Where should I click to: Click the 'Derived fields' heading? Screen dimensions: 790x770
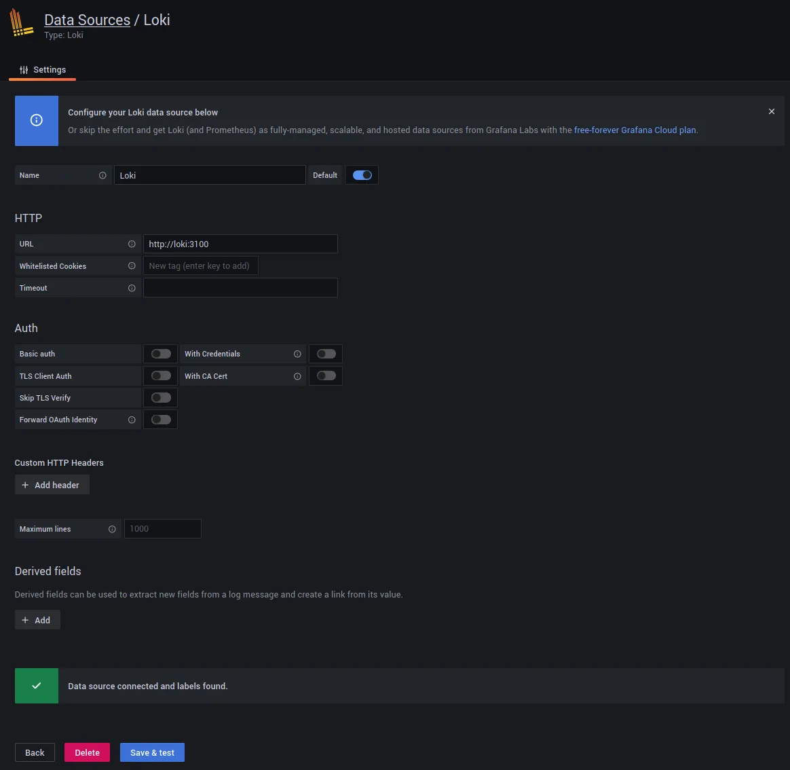coord(48,571)
